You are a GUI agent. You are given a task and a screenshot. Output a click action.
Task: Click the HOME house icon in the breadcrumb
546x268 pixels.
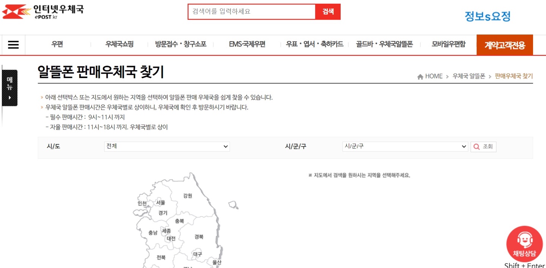(420, 76)
